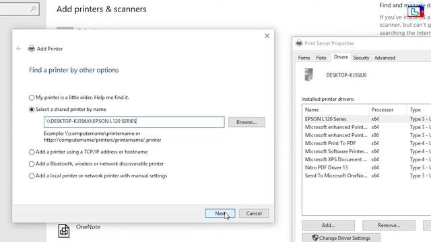Open the Advanced tab in Print Server Properties
The image size is (431, 242).
[x=385, y=58]
